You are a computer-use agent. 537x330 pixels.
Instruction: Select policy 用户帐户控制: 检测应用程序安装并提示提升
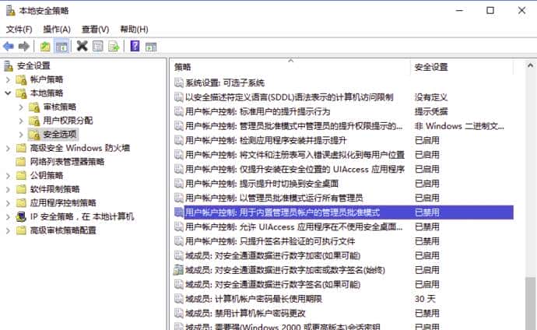coord(265,140)
